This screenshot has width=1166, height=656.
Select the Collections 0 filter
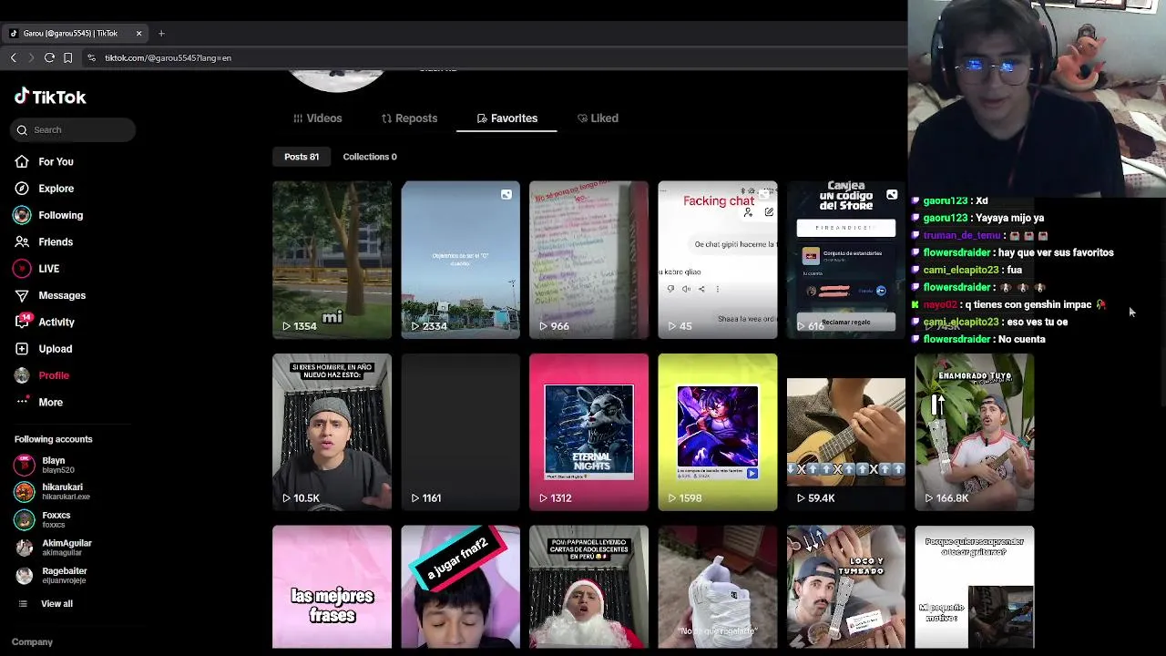point(370,157)
